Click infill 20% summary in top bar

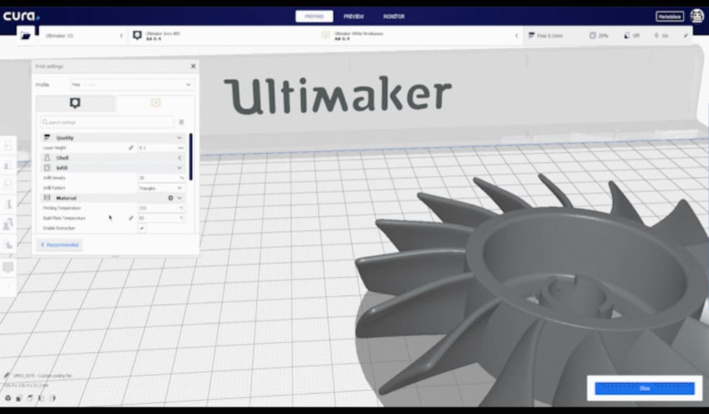[599, 35]
